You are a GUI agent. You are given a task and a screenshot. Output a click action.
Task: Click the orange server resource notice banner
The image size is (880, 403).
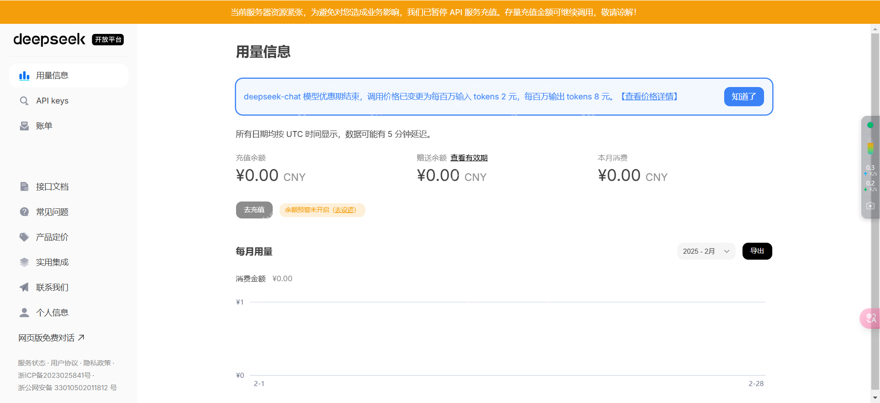pyautogui.click(x=440, y=12)
